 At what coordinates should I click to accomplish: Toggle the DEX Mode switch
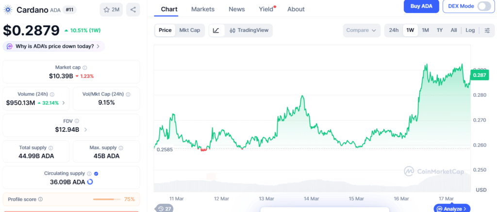click(484, 6)
